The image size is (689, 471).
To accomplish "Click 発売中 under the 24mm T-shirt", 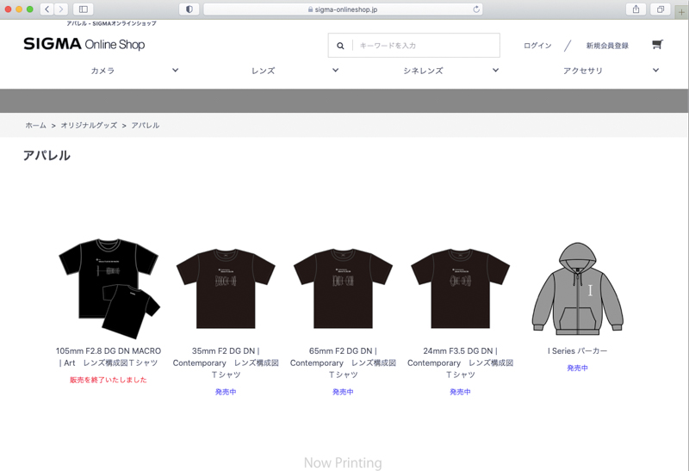I will [x=461, y=392].
